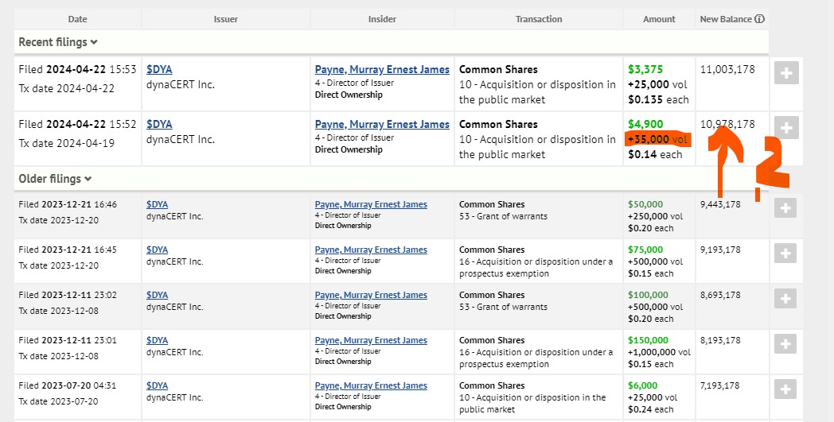834x422 pixels.
Task: Click plus icon beside the 9,443,178 balance
Action: pos(785,208)
